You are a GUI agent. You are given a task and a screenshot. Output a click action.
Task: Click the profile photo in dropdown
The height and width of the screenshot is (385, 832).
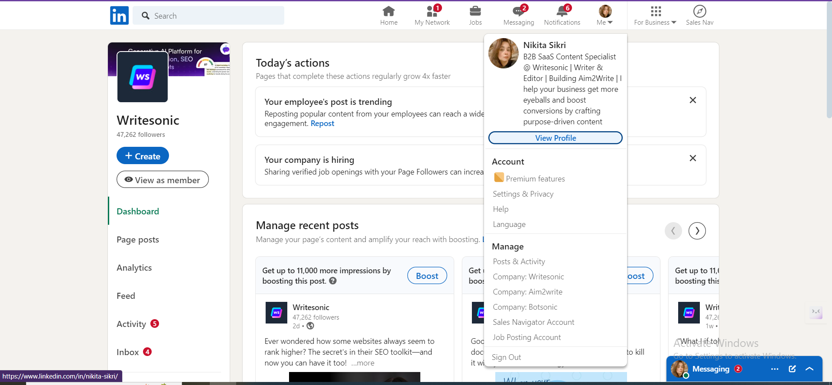point(504,53)
